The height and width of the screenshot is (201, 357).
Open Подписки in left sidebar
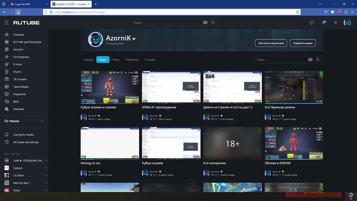click(19, 94)
